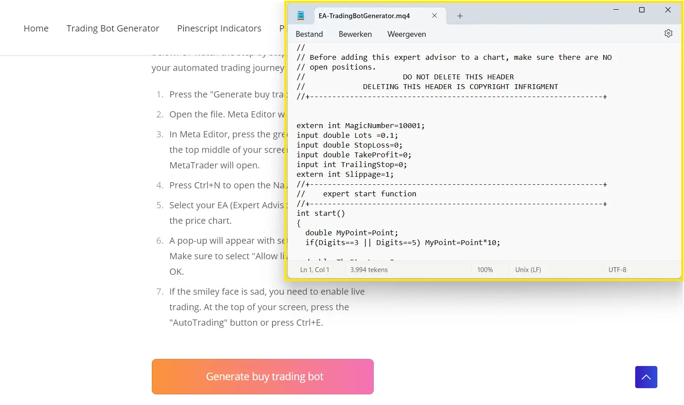The height and width of the screenshot is (405, 684).
Task: Click Ln 1, Col 1 status indicator
Action: [315, 270]
